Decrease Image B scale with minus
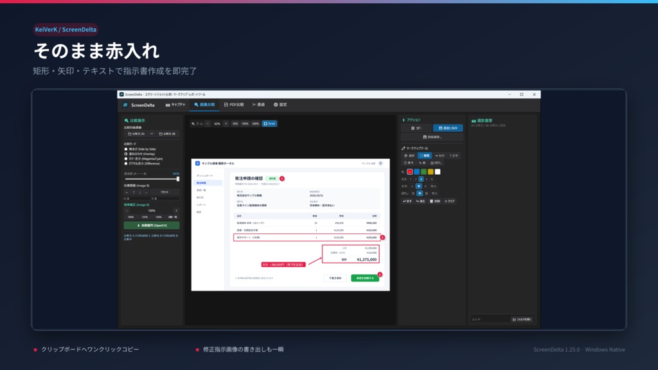658x370 pixels. [127, 211]
